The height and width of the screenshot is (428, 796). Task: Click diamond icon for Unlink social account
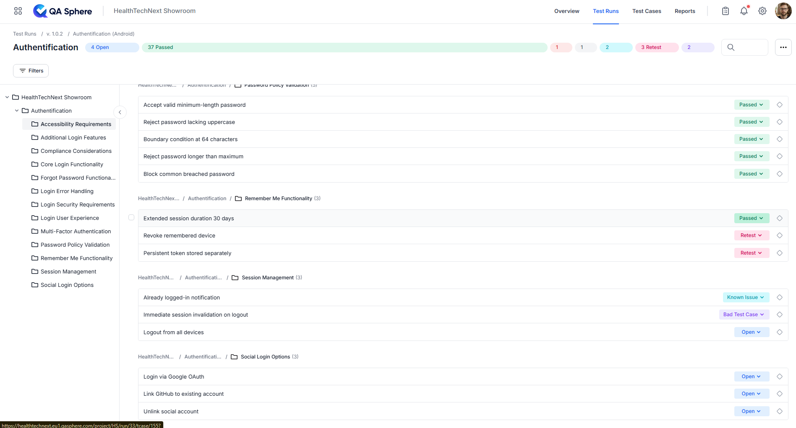(780, 411)
